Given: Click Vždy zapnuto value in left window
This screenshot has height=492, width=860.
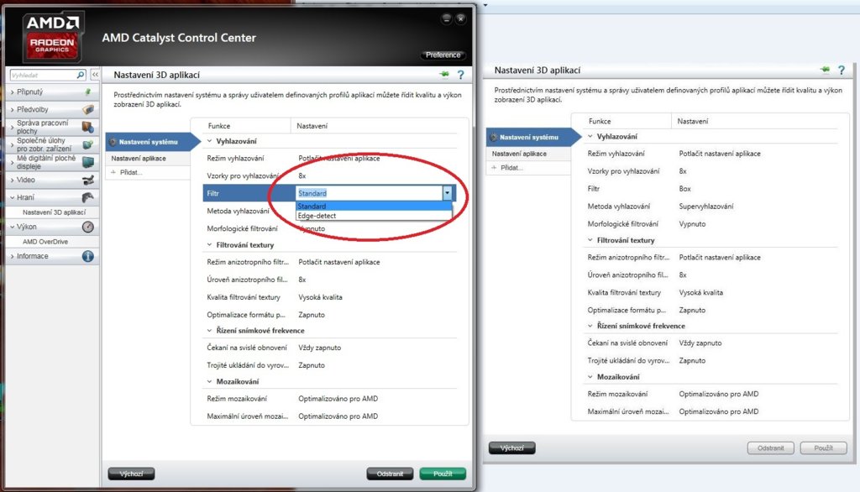Looking at the screenshot, I should (320, 348).
